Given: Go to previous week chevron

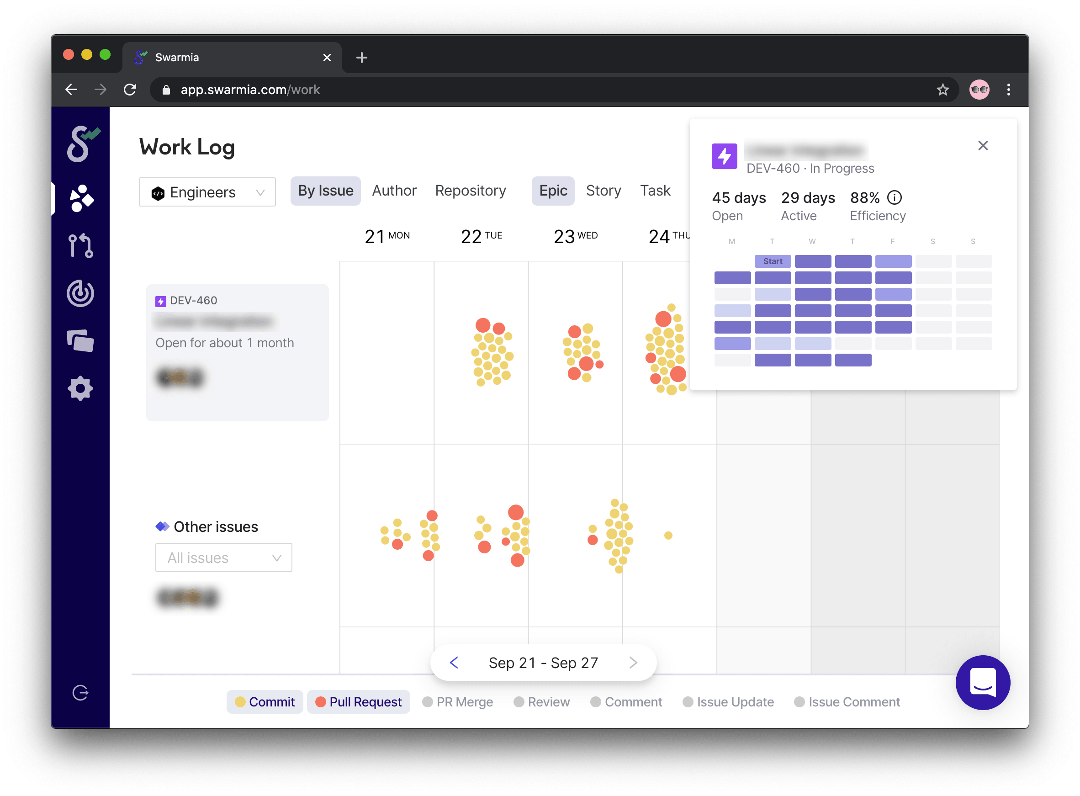Looking at the screenshot, I should pyautogui.click(x=454, y=663).
